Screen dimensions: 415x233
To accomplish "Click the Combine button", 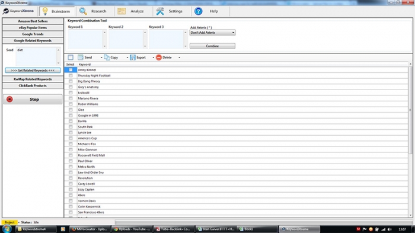I will pos(212,46).
